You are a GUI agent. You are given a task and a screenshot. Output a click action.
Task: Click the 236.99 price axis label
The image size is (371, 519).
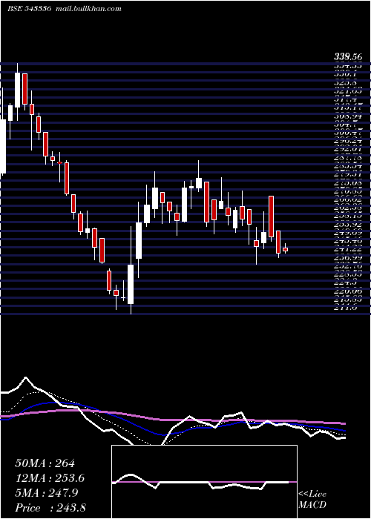click(347, 257)
